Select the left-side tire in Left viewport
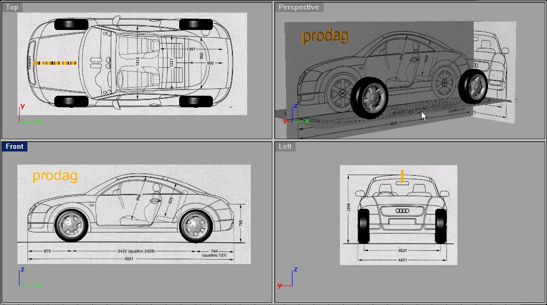This screenshot has width=547, height=305. (x=364, y=226)
